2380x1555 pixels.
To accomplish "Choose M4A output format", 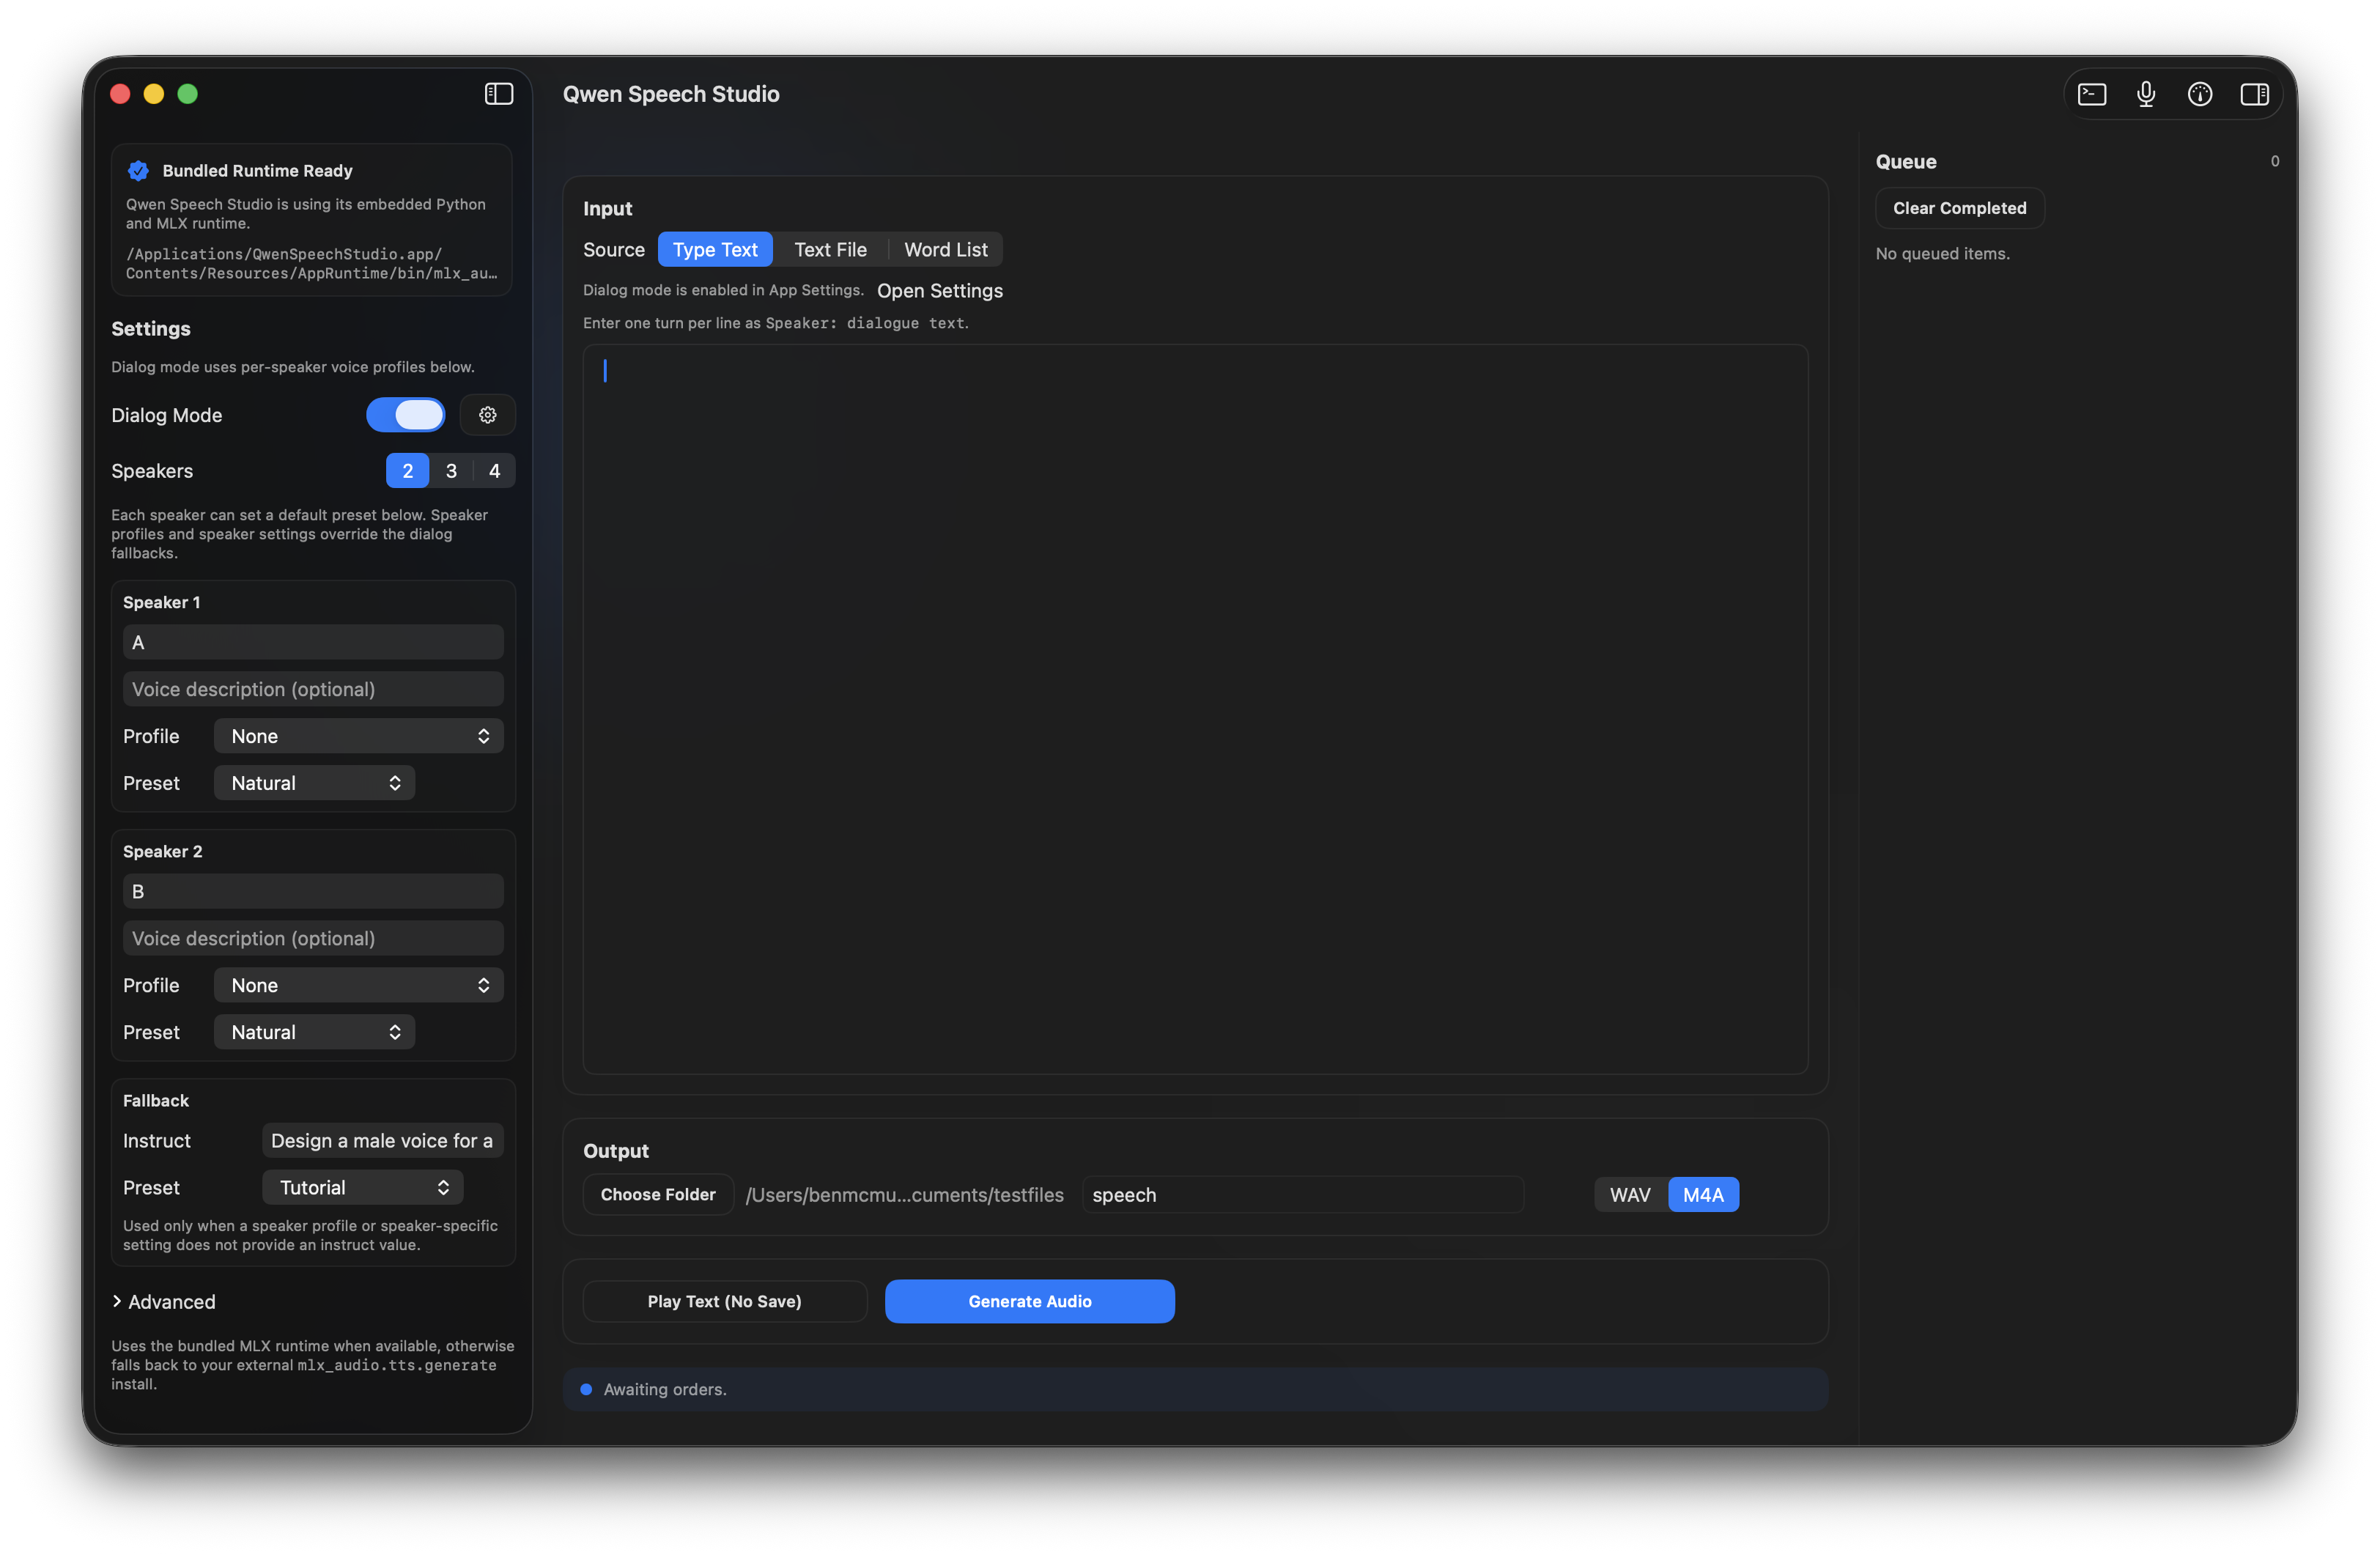I will pos(1703,1195).
